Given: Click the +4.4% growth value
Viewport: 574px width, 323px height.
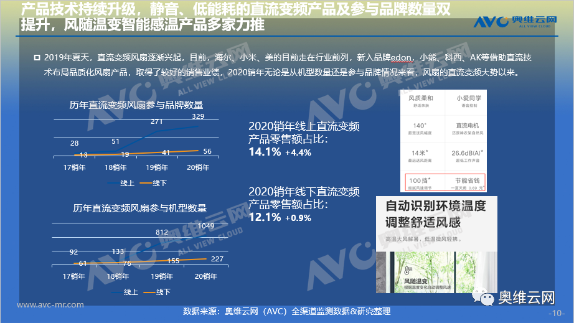Looking at the screenshot, I should [x=298, y=152].
